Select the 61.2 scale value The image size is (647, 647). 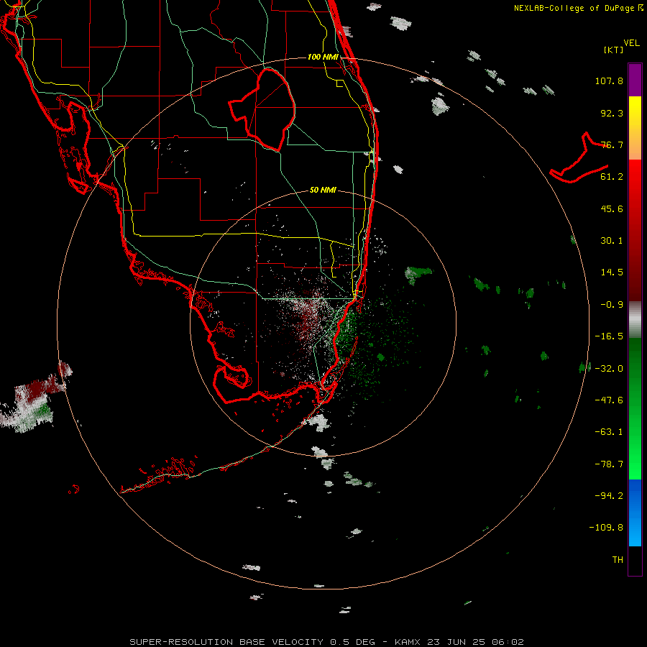click(612, 177)
